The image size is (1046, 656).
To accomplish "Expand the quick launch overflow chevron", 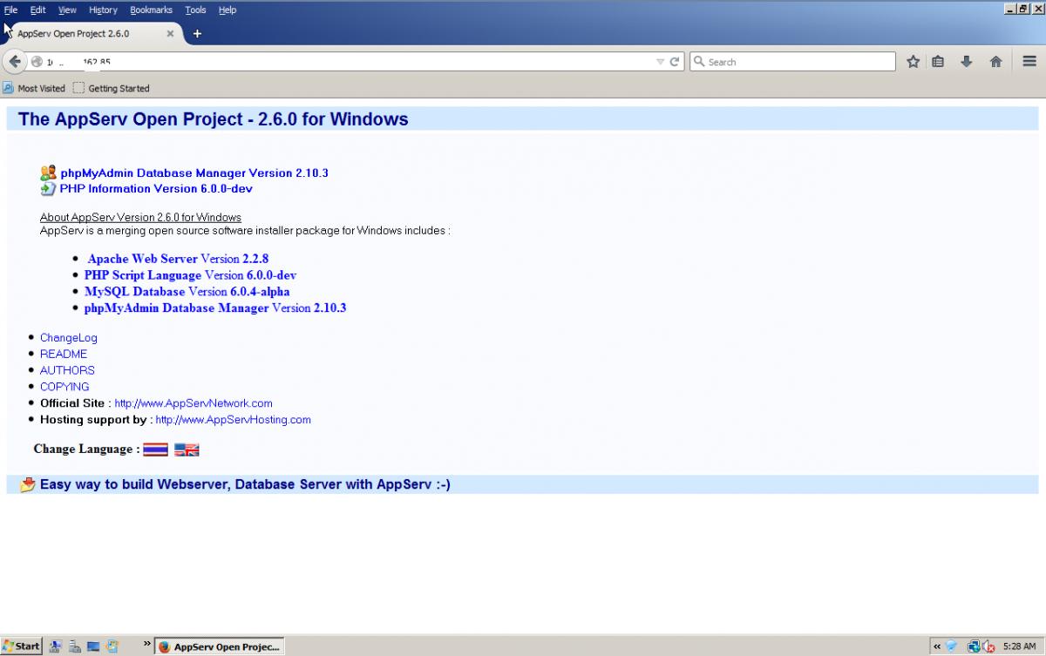I will (146, 646).
